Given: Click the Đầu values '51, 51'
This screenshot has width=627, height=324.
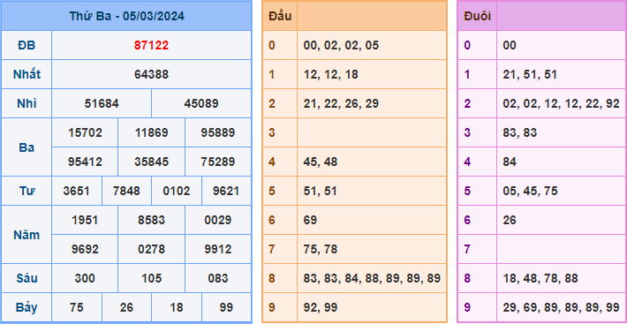Looking at the screenshot, I should click(321, 191).
